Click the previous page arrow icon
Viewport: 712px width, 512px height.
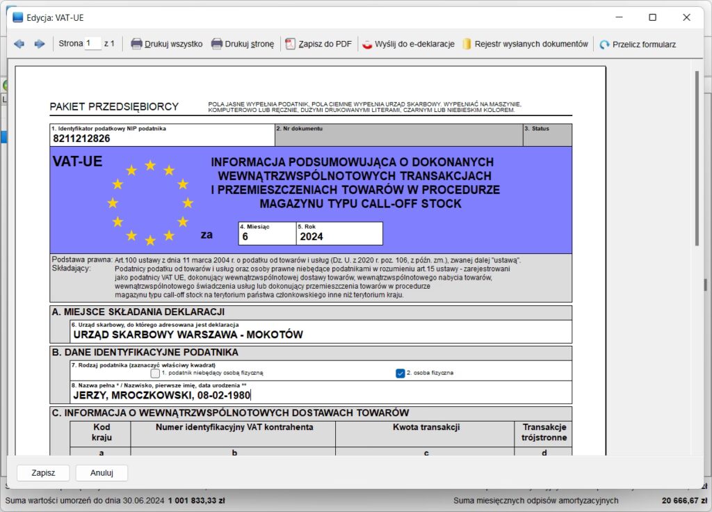coord(19,44)
